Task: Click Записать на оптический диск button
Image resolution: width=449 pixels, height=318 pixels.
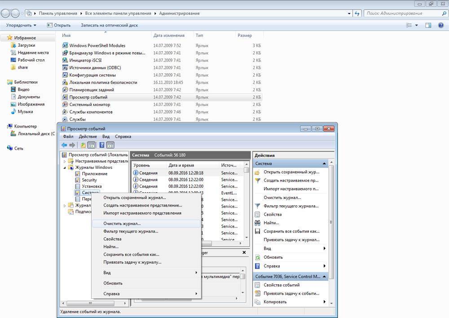Action: (x=109, y=25)
